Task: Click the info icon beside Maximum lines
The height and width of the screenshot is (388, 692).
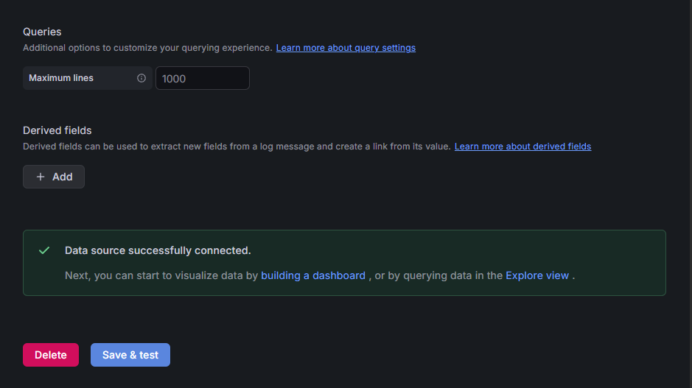Action: (141, 78)
